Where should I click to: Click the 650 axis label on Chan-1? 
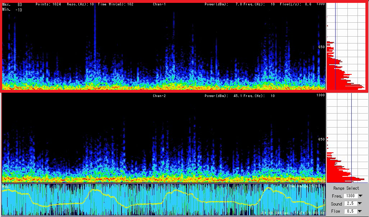322,47
